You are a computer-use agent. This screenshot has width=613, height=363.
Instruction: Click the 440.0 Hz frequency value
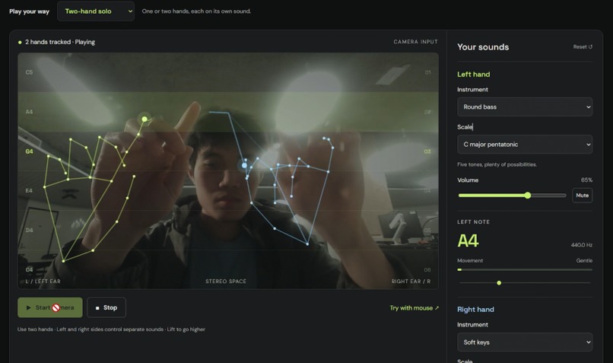tap(581, 245)
